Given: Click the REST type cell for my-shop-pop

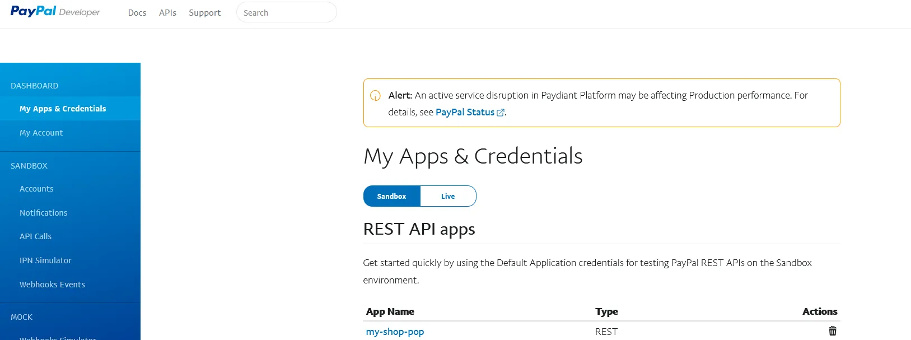Looking at the screenshot, I should point(606,332).
